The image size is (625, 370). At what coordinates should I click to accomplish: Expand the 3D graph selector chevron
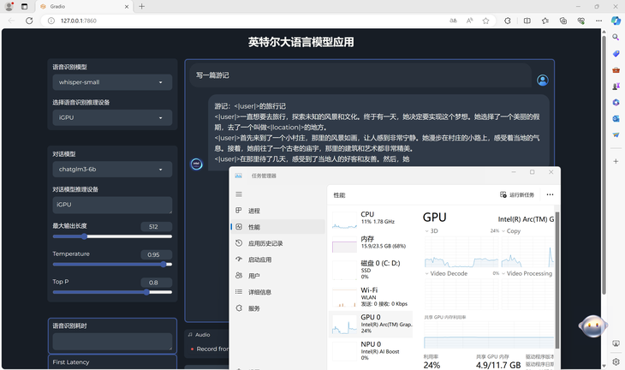pyautogui.click(x=427, y=231)
